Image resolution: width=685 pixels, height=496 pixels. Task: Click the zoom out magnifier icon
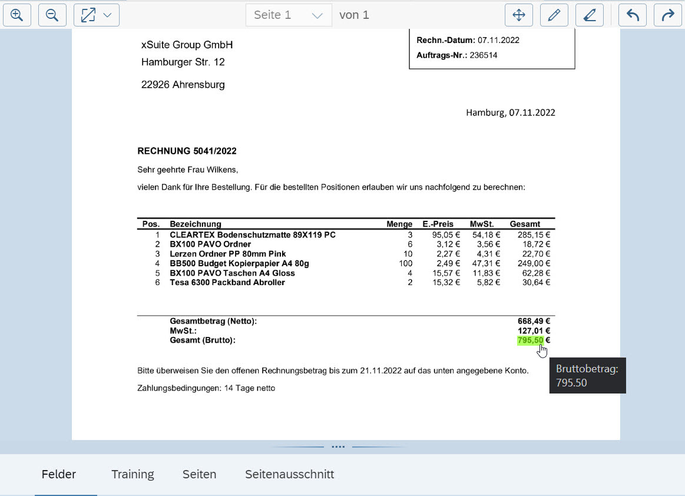[x=52, y=15]
